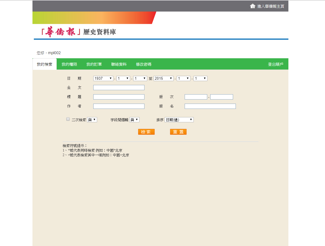Open the start year dropdown showing 1937
Screen dimensions: 325x246
[x=103, y=79]
